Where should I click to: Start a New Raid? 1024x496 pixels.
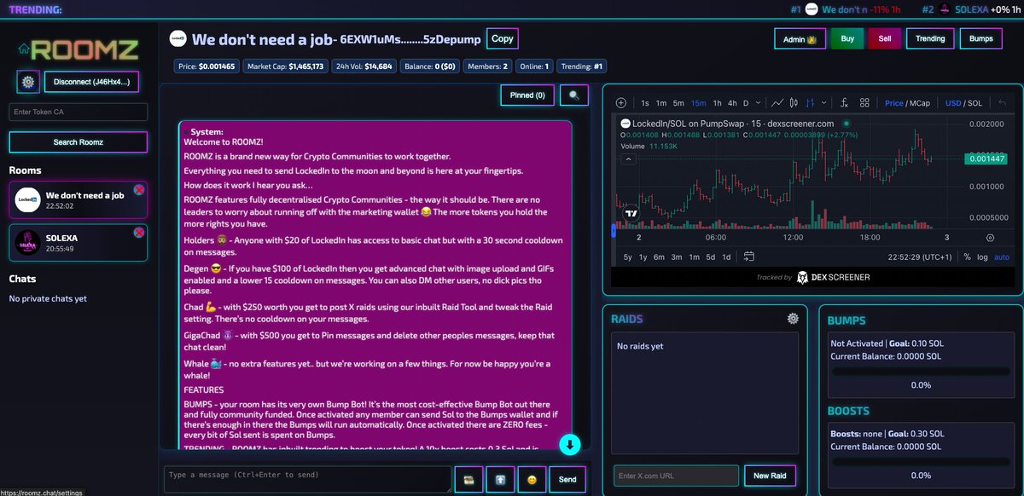771,476
